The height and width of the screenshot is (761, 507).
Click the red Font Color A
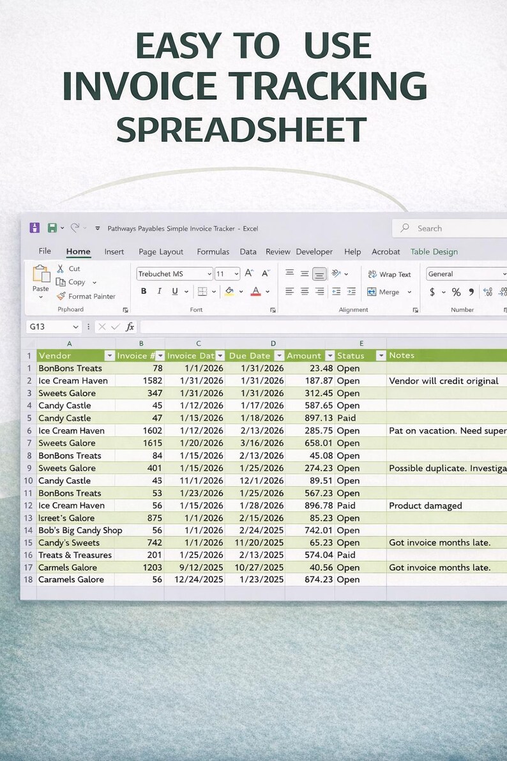255,291
